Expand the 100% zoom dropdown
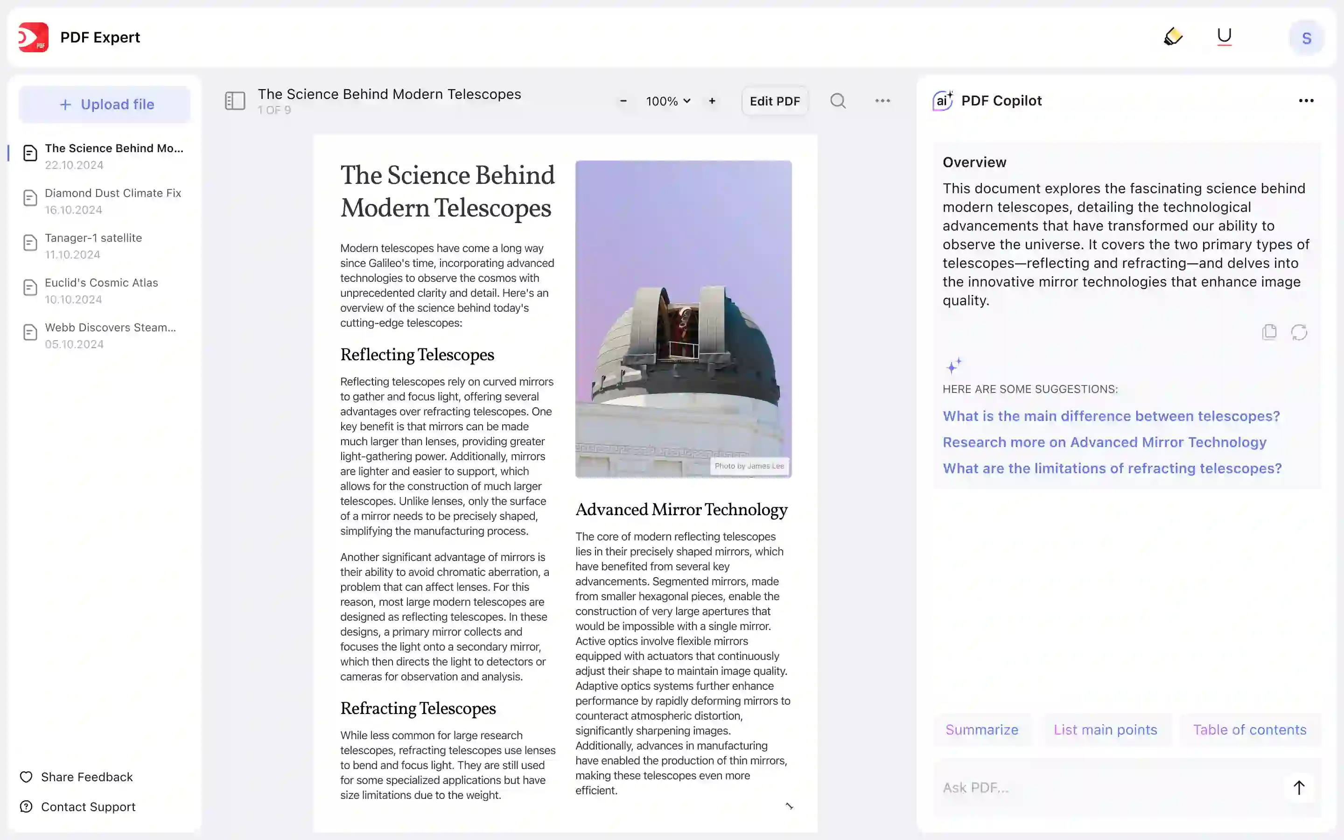 (668, 101)
